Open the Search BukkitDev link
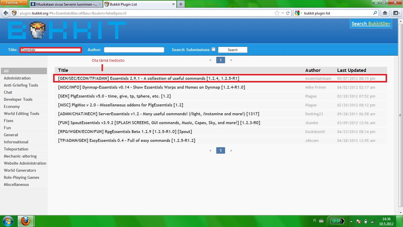This screenshot has width=403, height=227. coord(371,24)
